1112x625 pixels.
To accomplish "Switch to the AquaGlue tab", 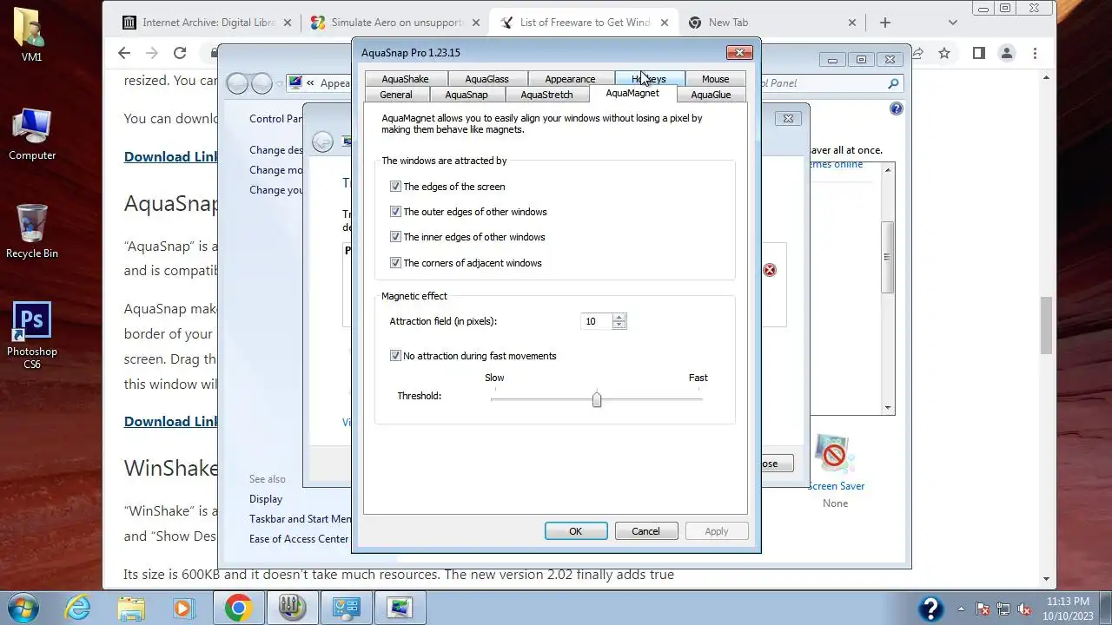I will [x=711, y=95].
